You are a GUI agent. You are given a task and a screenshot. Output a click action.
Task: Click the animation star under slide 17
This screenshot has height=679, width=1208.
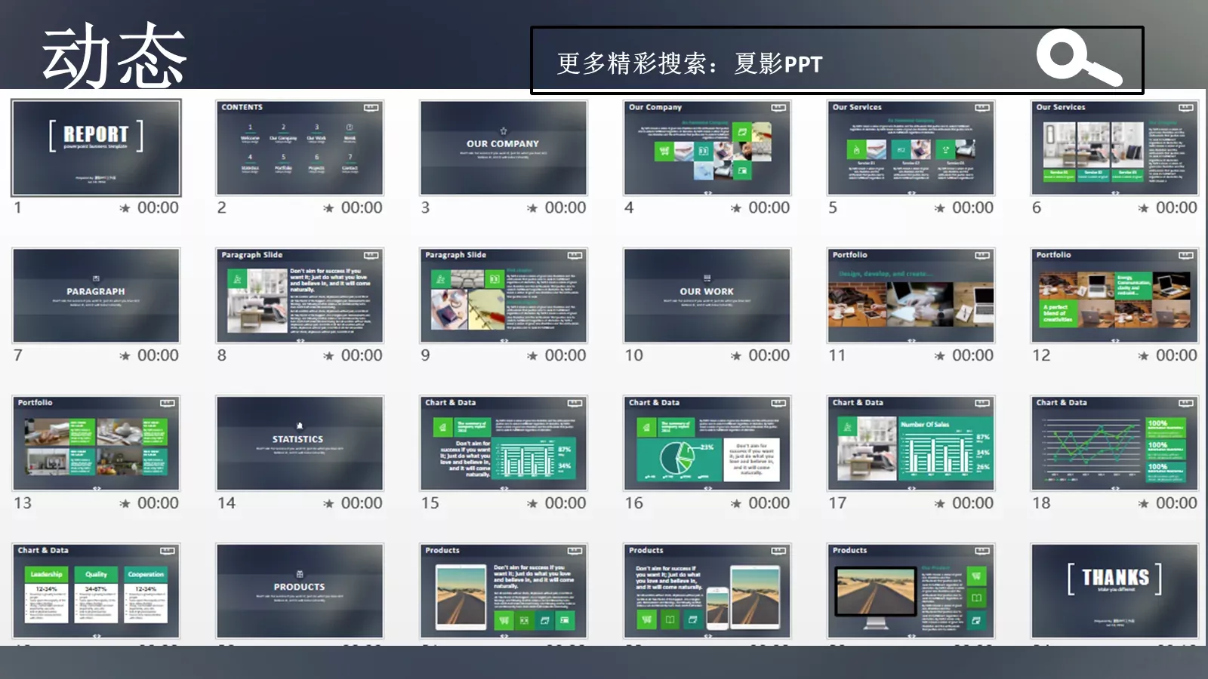point(940,504)
